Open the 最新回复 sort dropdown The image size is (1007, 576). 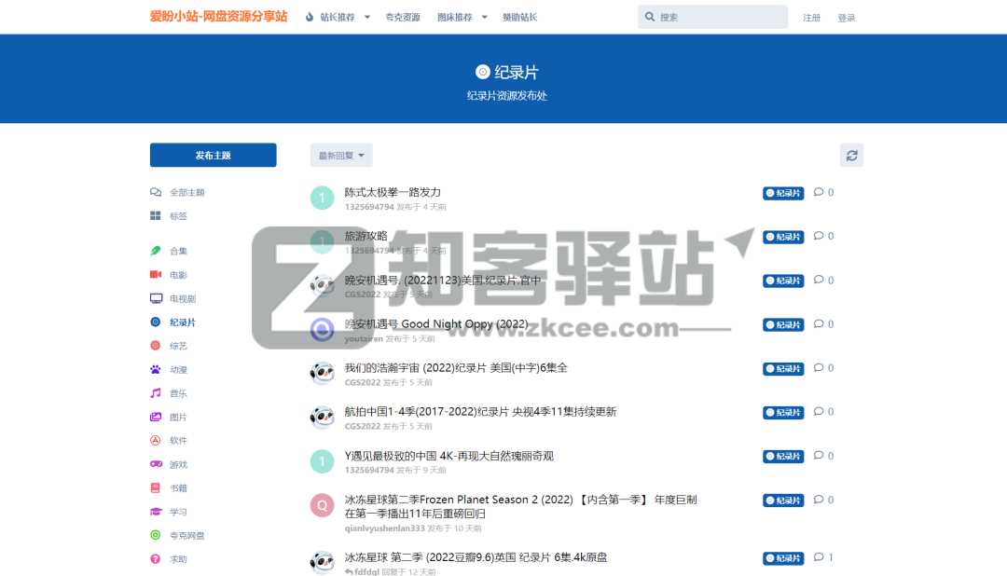pos(341,155)
